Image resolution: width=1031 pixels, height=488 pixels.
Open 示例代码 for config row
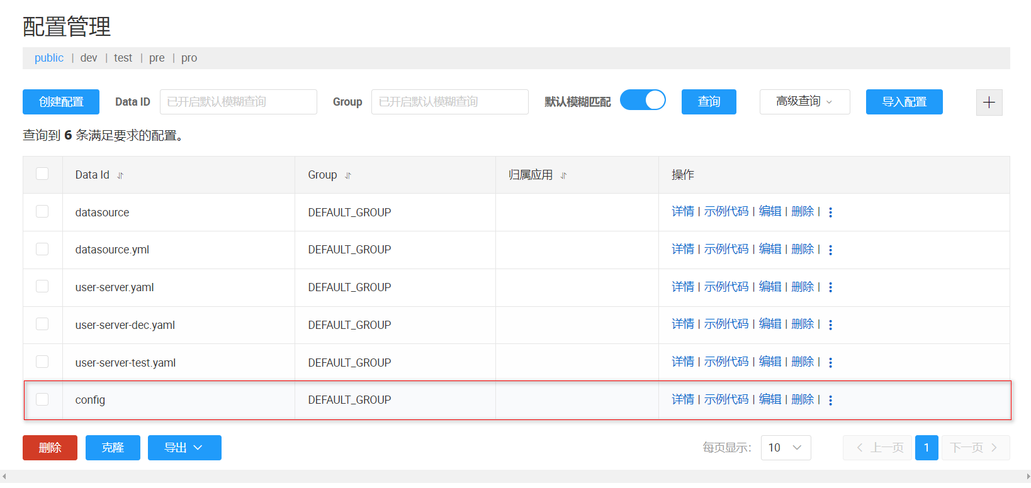click(x=726, y=399)
